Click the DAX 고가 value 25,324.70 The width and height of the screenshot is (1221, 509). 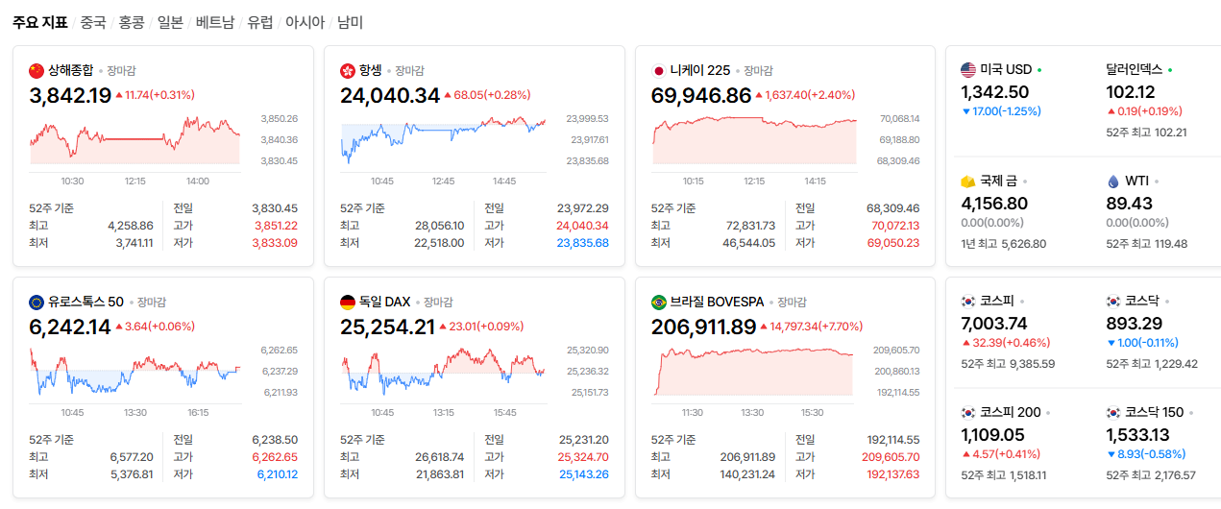(582, 457)
